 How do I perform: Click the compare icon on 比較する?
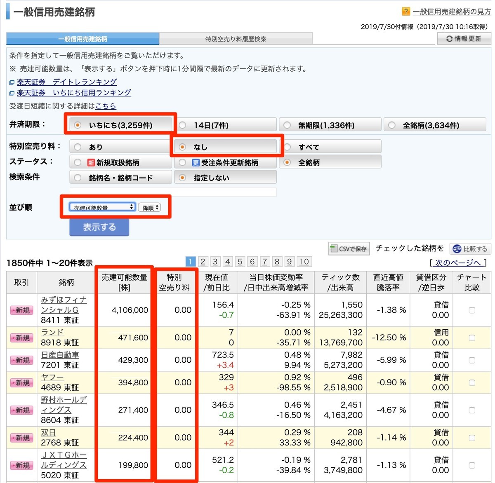point(457,249)
